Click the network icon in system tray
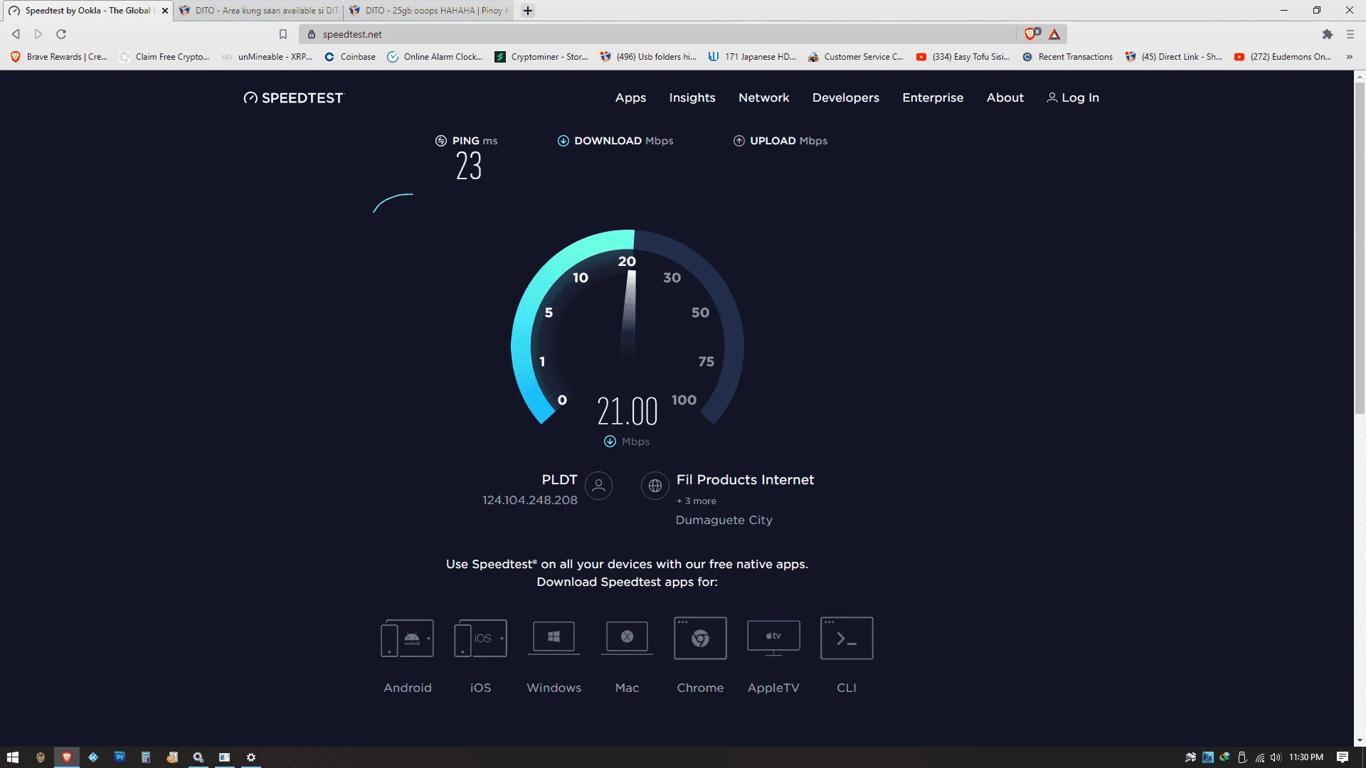The image size is (1366, 768). (x=1260, y=757)
